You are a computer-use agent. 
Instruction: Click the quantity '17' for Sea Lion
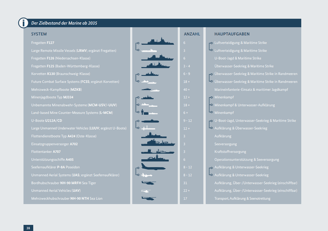pyautogui.click(x=185, y=198)
